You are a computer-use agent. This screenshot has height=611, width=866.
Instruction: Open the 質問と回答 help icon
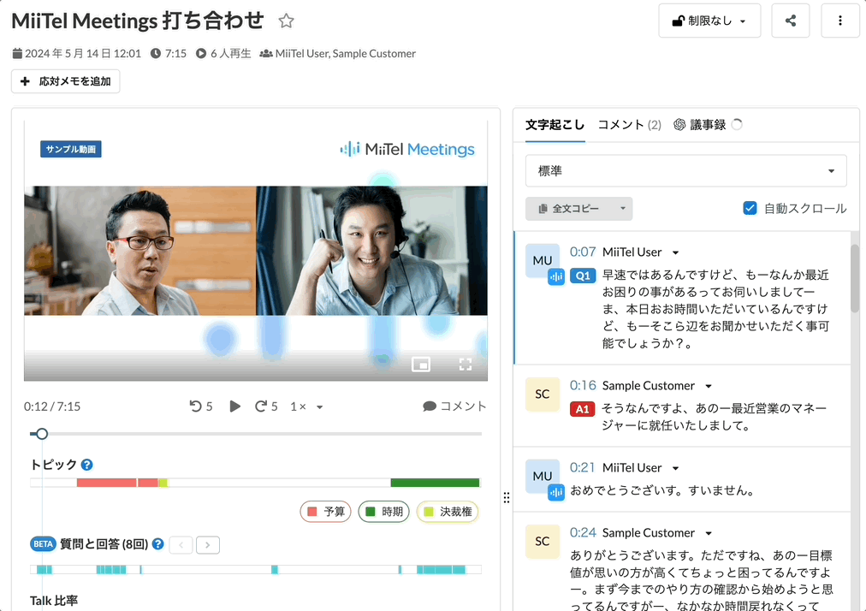158,544
